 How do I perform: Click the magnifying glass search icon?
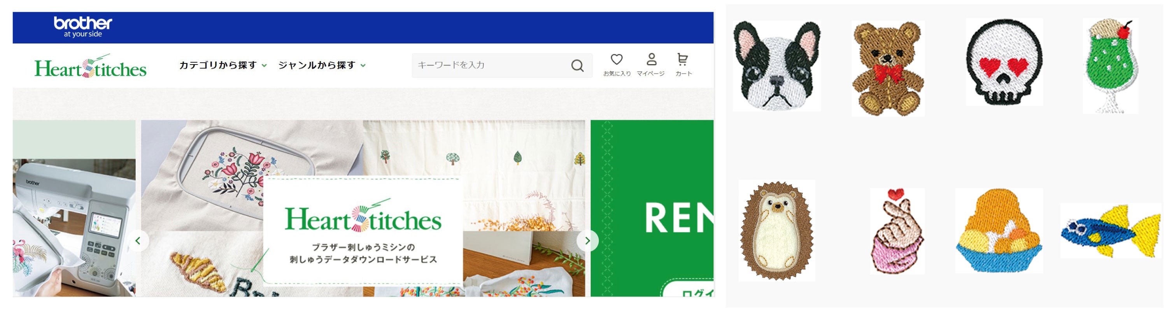tap(577, 66)
